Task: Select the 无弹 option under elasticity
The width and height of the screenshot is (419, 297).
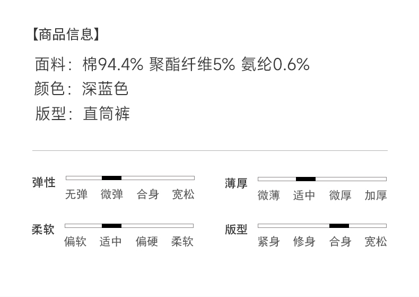Action: coord(76,194)
